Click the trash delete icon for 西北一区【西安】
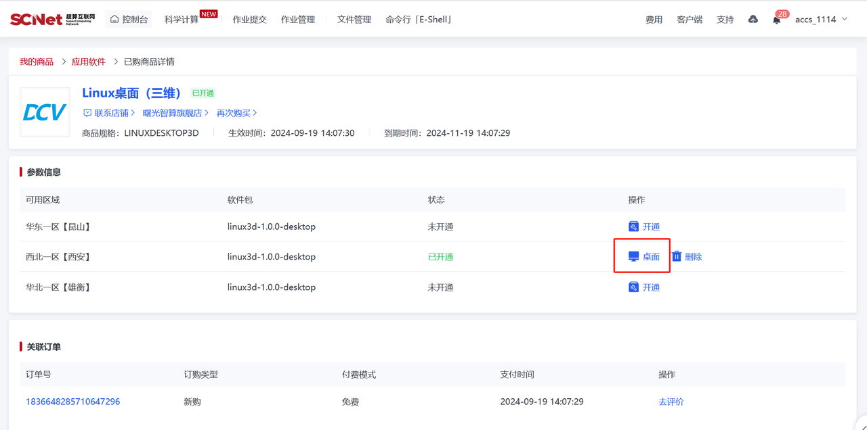 coord(677,257)
